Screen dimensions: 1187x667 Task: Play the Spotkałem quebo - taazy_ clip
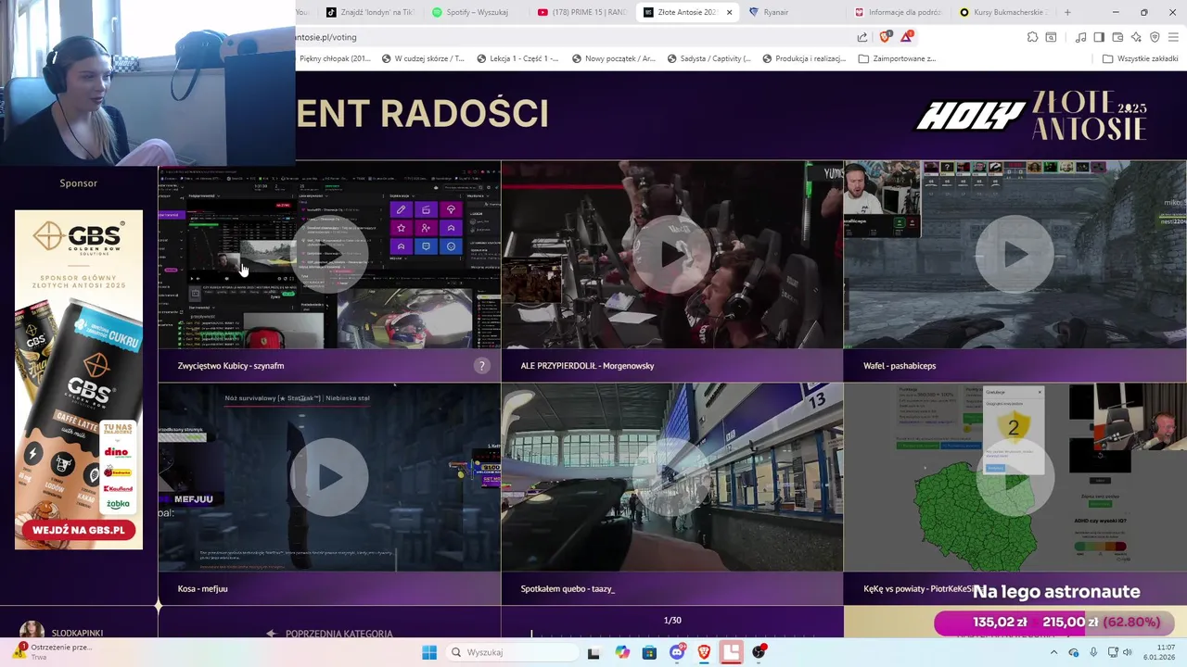coord(672,477)
